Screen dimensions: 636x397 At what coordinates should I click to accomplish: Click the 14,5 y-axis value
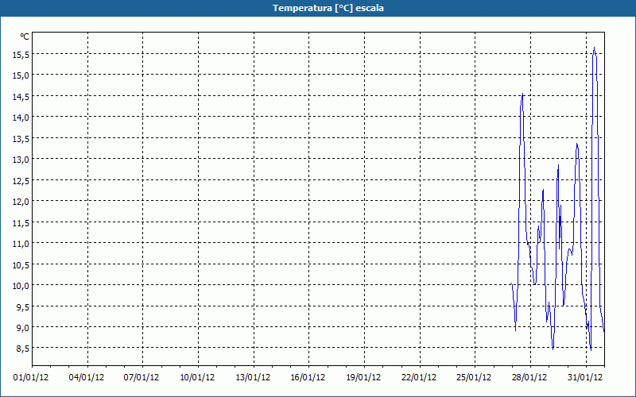[x=21, y=96]
